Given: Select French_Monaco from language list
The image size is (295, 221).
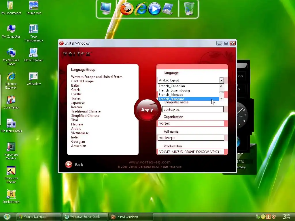Looking at the screenshot, I should pos(188,94).
